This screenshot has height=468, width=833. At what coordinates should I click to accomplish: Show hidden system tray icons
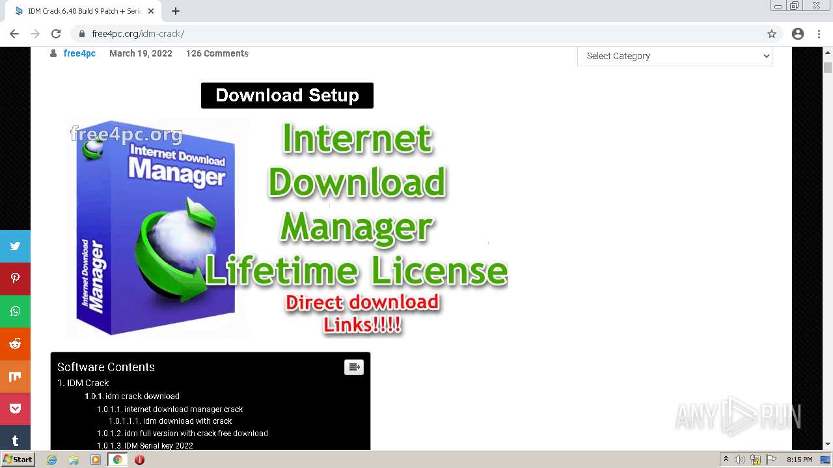(726, 460)
